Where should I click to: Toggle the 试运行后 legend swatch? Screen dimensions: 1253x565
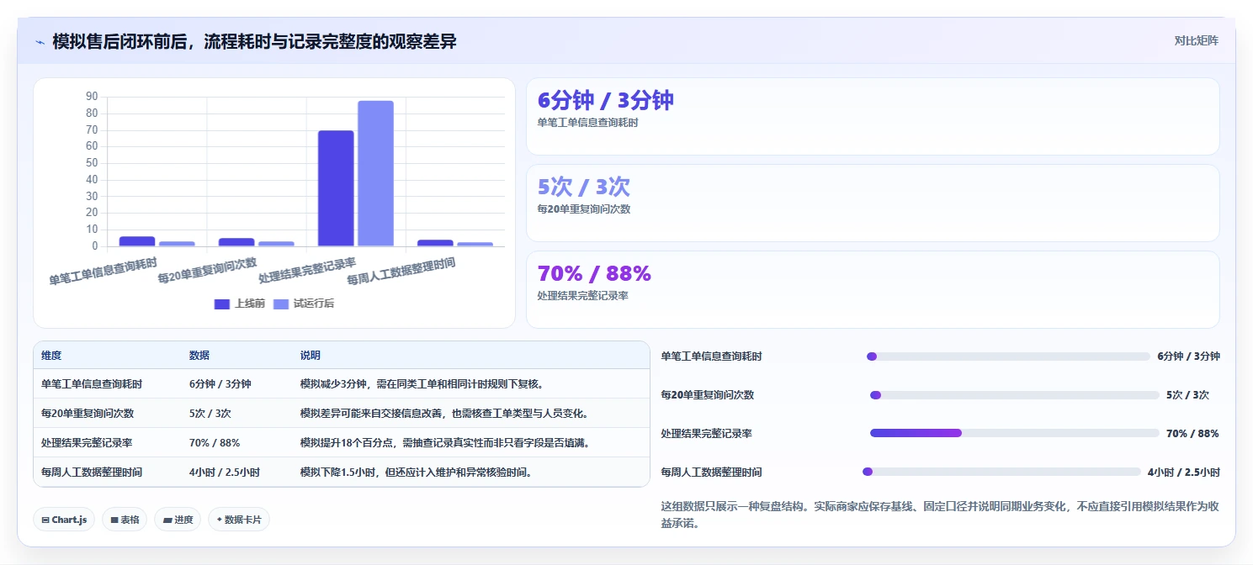280,304
